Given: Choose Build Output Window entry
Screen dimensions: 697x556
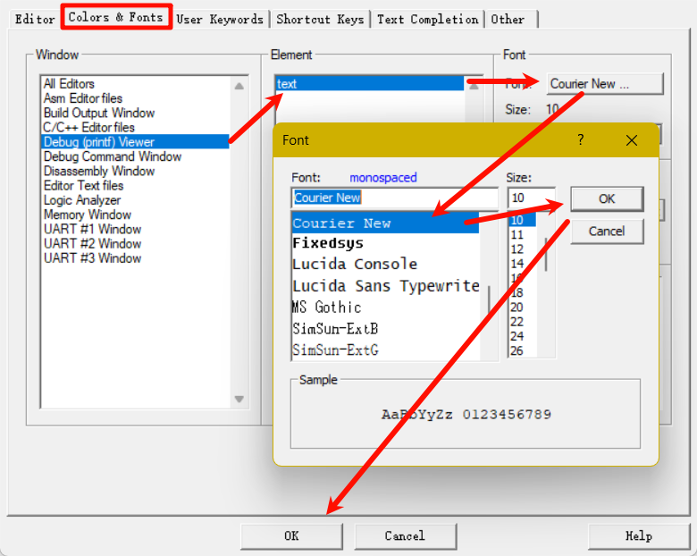Looking at the screenshot, I should tap(135, 113).
